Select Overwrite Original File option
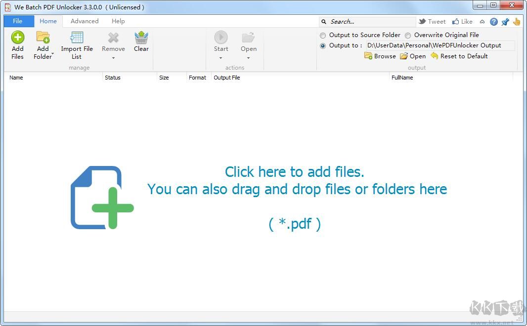 click(408, 36)
